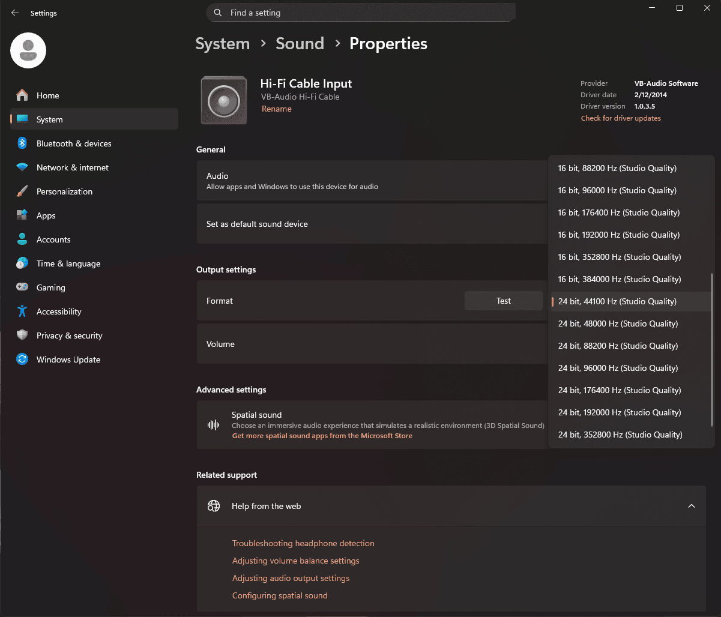Select 16 bit, 352800 Hz from the format list
This screenshot has height=617, width=721.
(x=618, y=257)
